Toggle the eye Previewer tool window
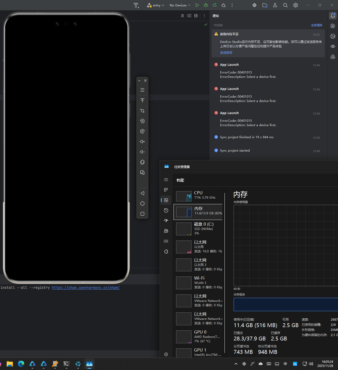The height and width of the screenshot is (370, 338). point(333,47)
